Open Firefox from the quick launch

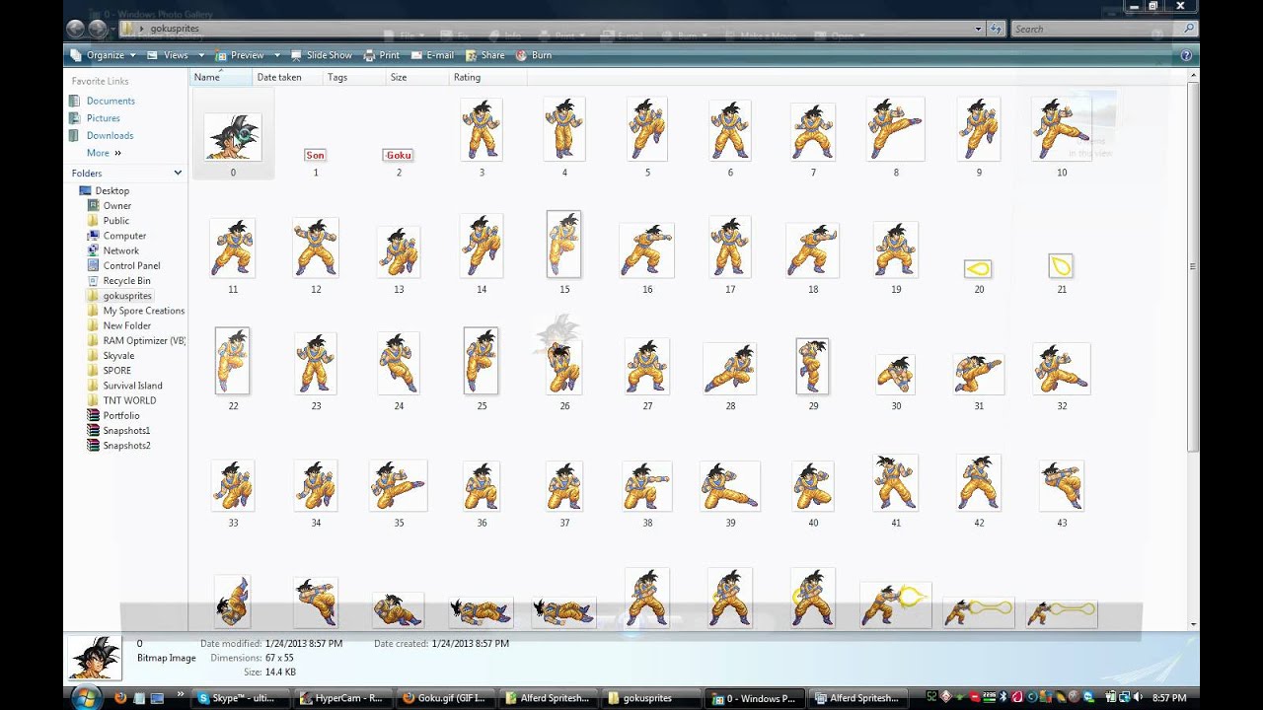pos(120,698)
